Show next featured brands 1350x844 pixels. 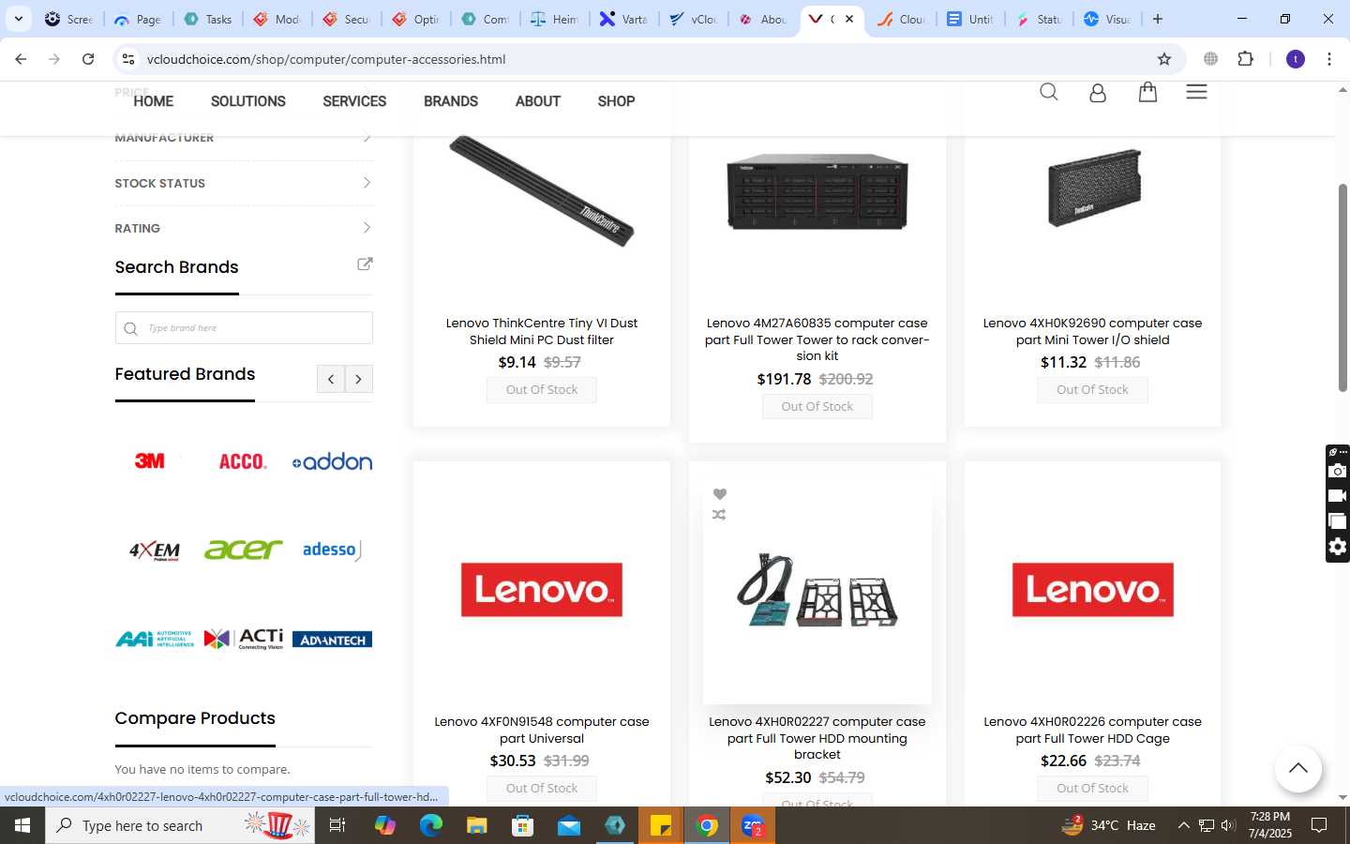point(359,379)
